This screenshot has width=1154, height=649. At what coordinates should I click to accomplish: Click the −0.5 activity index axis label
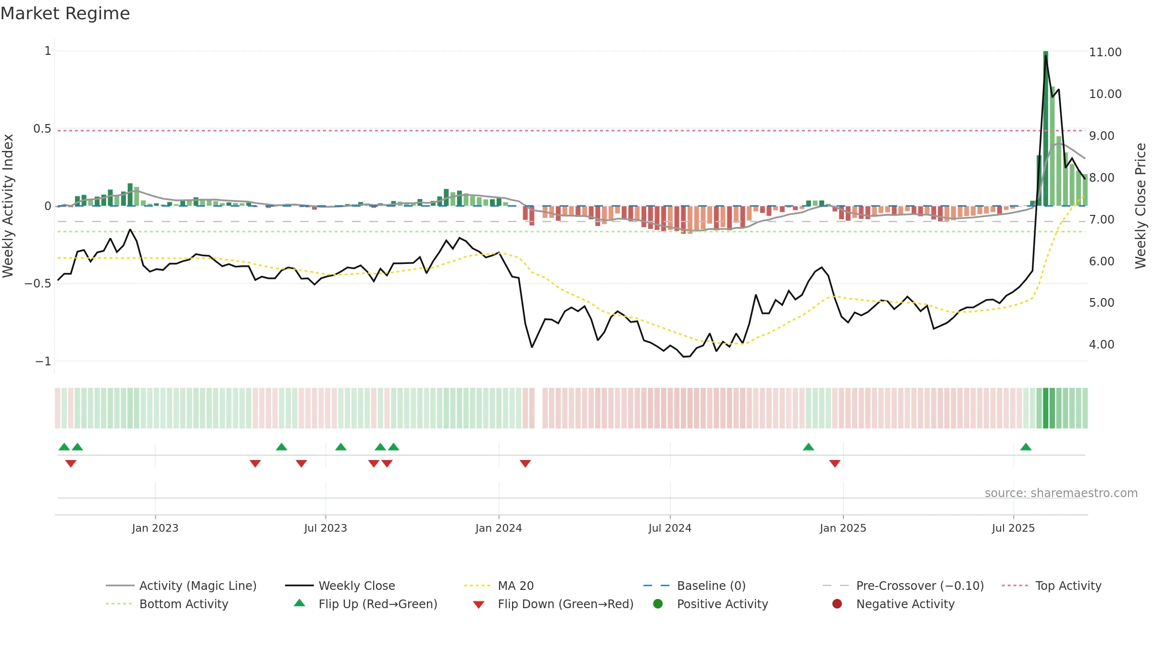38,283
